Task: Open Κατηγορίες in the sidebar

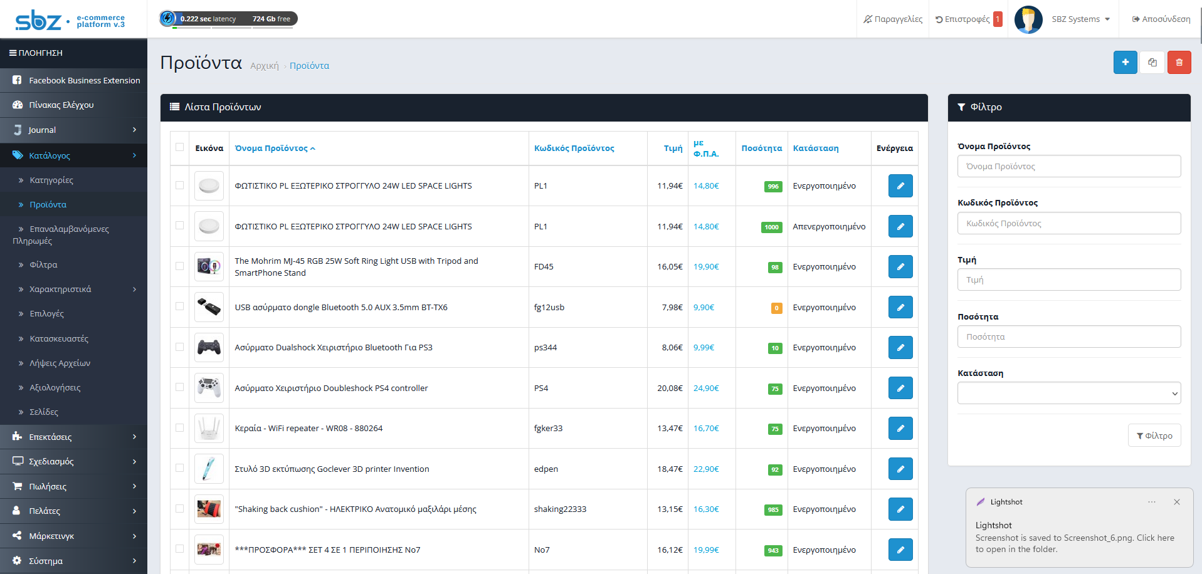Action: pyautogui.click(x=51, y=180)
